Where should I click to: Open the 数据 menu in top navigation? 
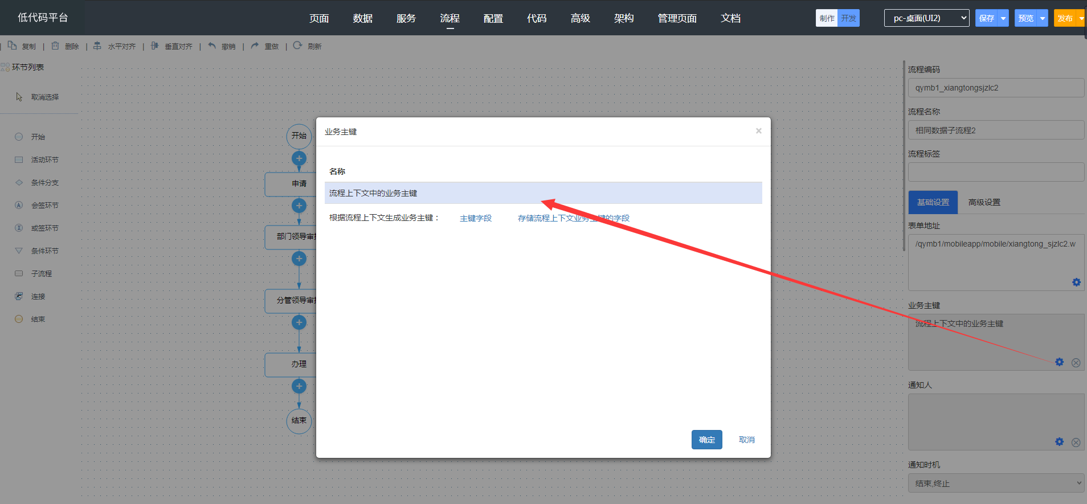coord(362,18)
